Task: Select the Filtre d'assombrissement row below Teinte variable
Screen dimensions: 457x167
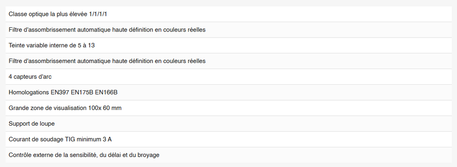Action: [x=228, y=61]
